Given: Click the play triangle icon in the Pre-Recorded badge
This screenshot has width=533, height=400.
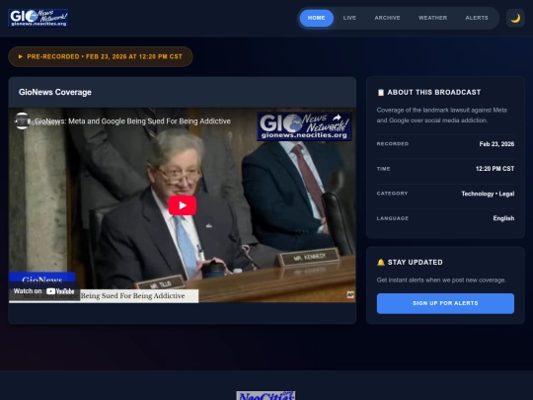Looking at the screenshot, I should (21, 57).
